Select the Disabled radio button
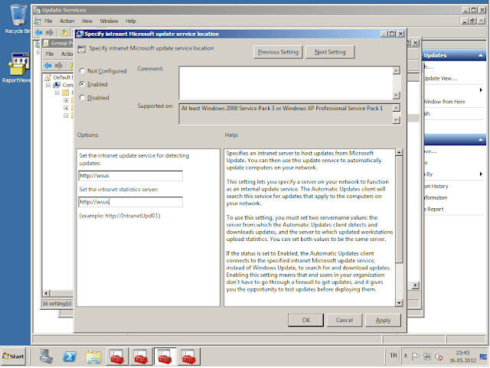 82,98
